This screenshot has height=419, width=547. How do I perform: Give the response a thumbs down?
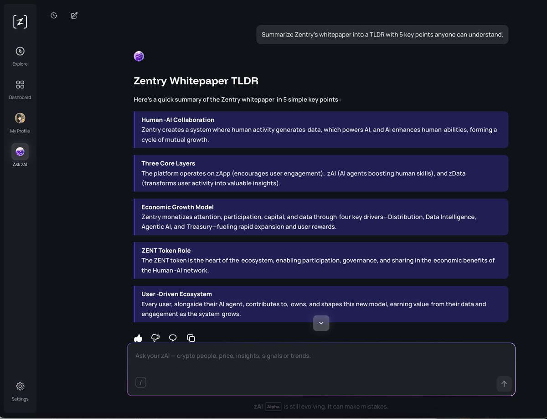click(x=155, y=338)
